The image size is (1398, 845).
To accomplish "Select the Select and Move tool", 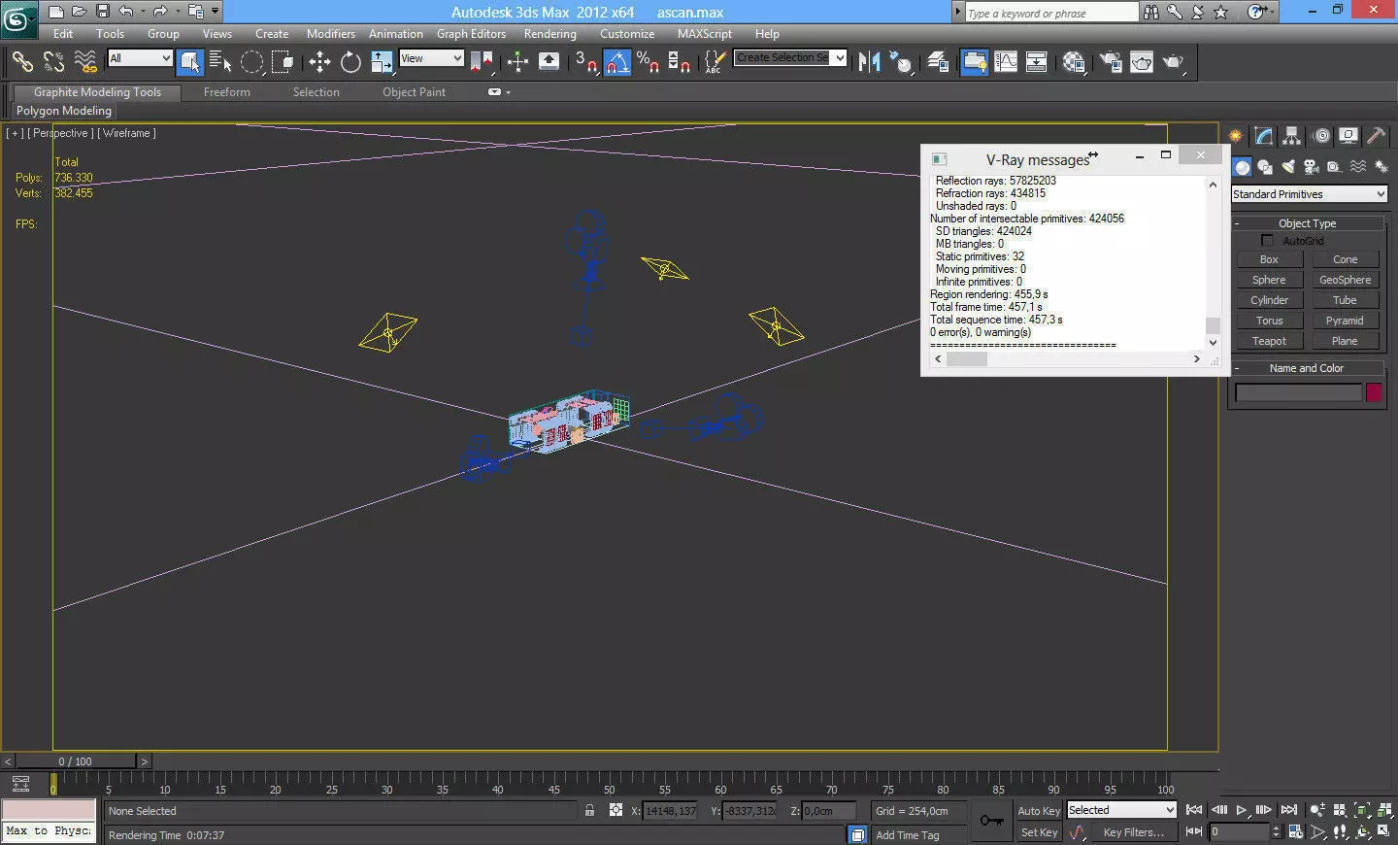I will click(319, 62).
